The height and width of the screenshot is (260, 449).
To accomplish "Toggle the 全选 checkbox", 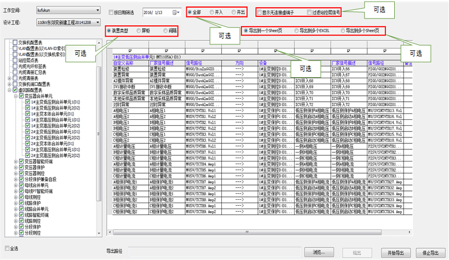I will pyautogui.click(x=7, y=247).
